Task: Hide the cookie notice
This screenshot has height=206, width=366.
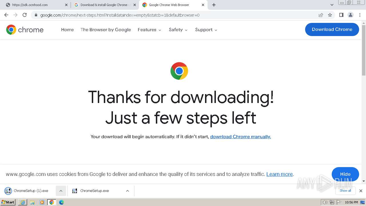Action: click(345, 174)
